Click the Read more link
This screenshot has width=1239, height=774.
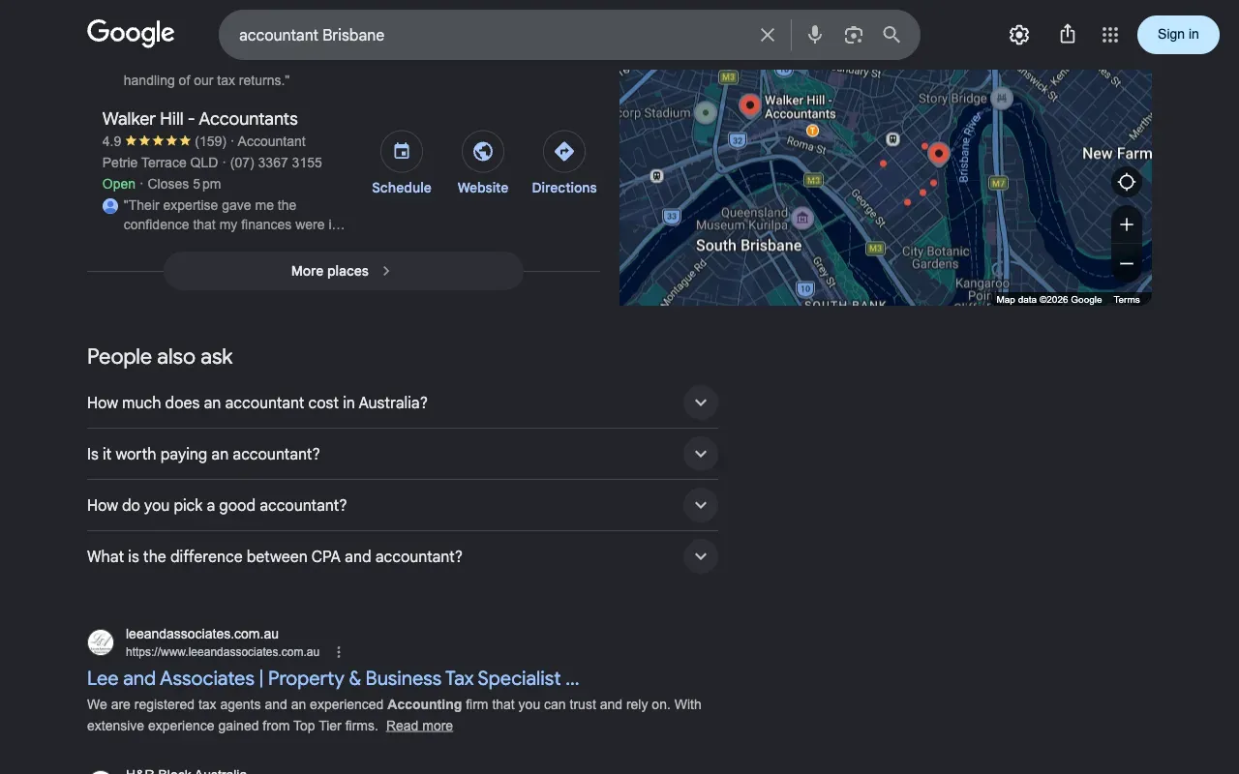click(419, 726)
